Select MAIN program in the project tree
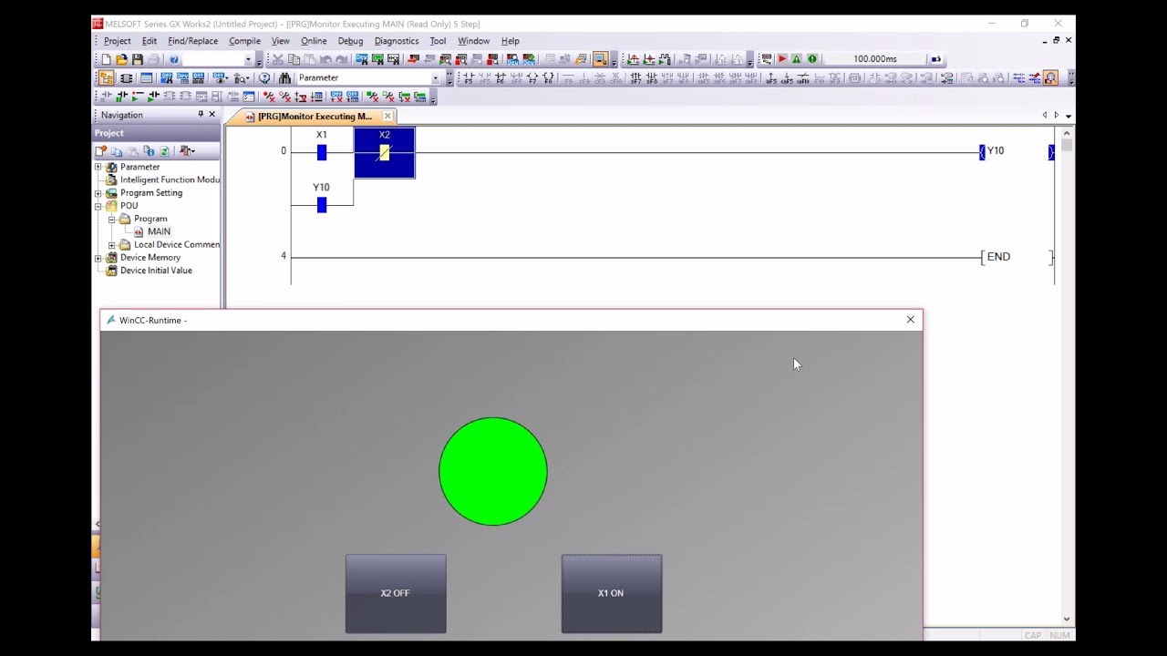The height and width of the screenshot is (656, 1167). (x=159, y=232)
